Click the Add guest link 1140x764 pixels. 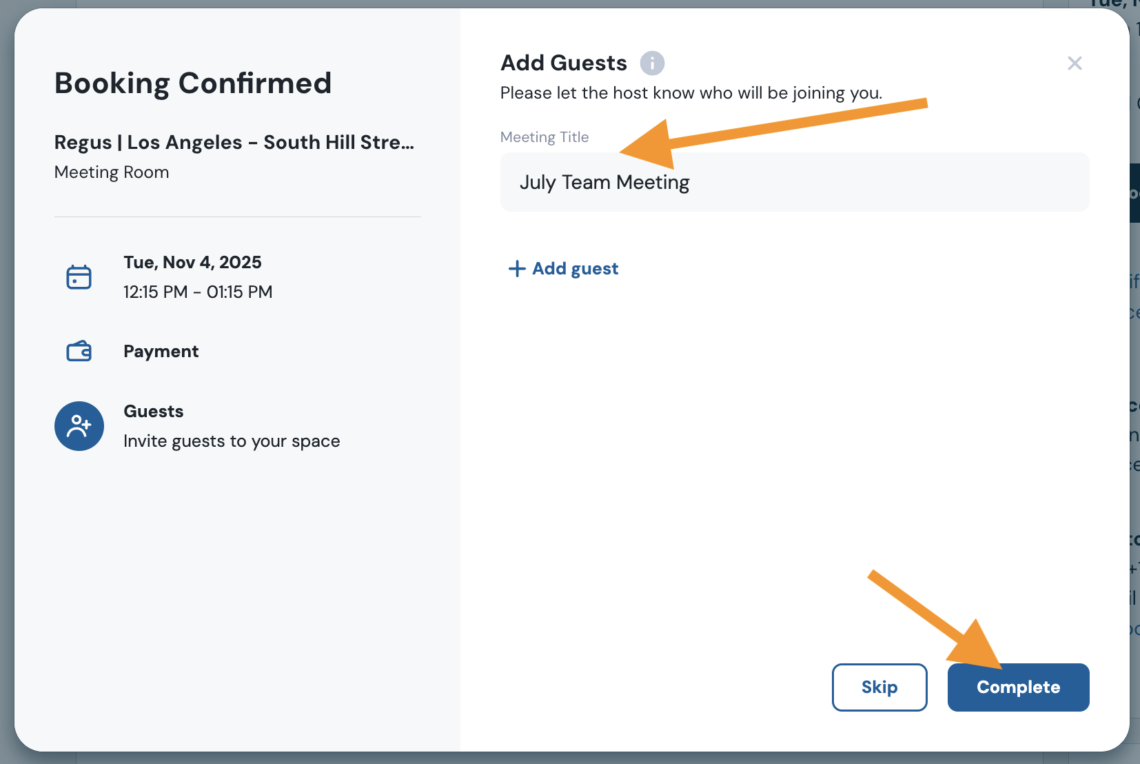563,268
